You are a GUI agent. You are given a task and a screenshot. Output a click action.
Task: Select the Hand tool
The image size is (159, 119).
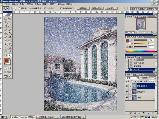(6, 55)
